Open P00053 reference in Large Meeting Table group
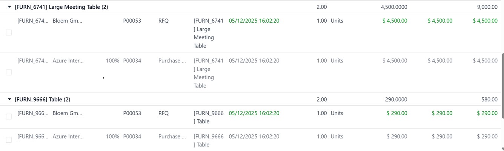504x151 pixels. (x=132, y=21)
